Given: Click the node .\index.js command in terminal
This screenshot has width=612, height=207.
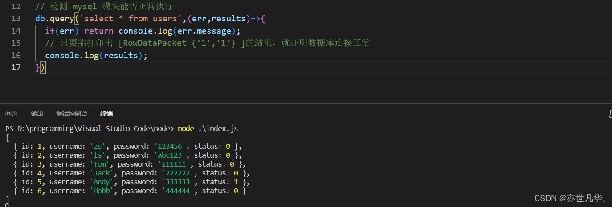Looking at the screenshot, I should click(x=208, y=128).
